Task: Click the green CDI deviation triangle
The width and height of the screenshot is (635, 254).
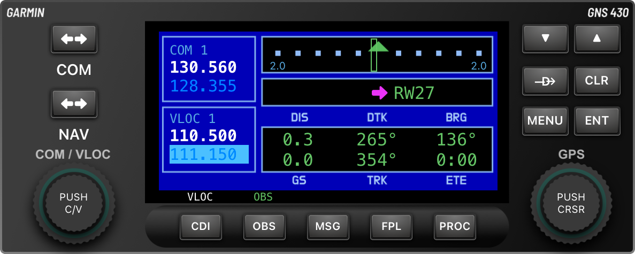Action: tap(378, 46)
